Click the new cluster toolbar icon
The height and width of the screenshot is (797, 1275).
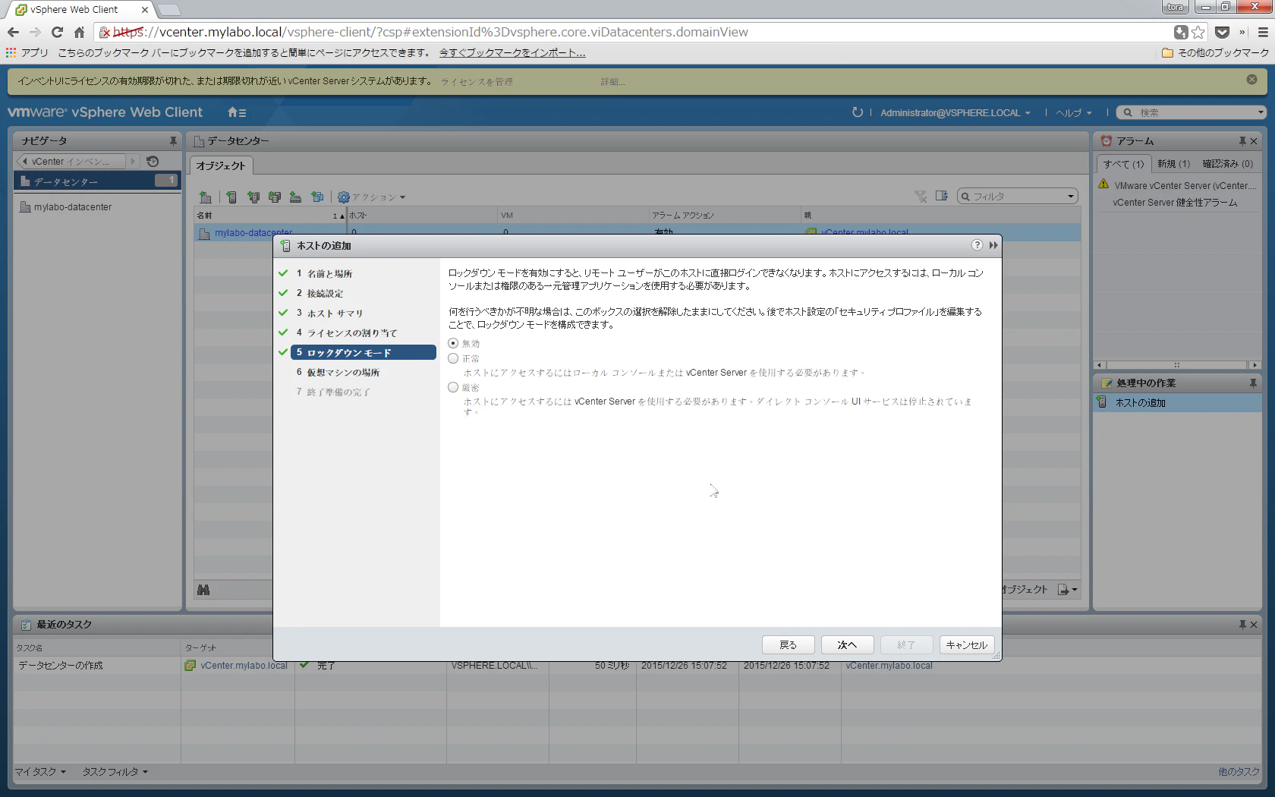(253, 197)
